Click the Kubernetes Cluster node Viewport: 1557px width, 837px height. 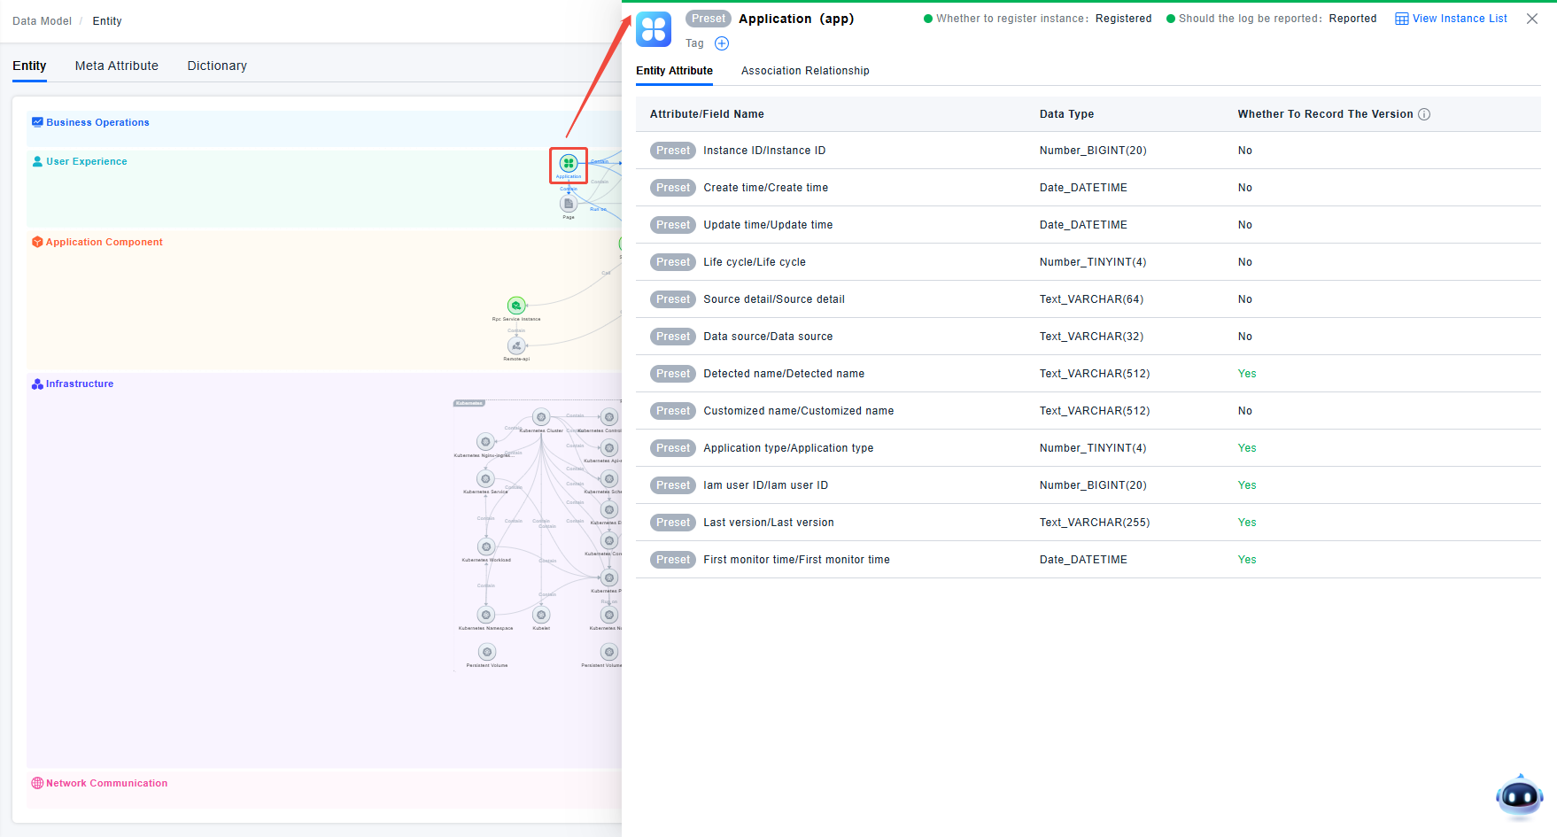(541, 417)
